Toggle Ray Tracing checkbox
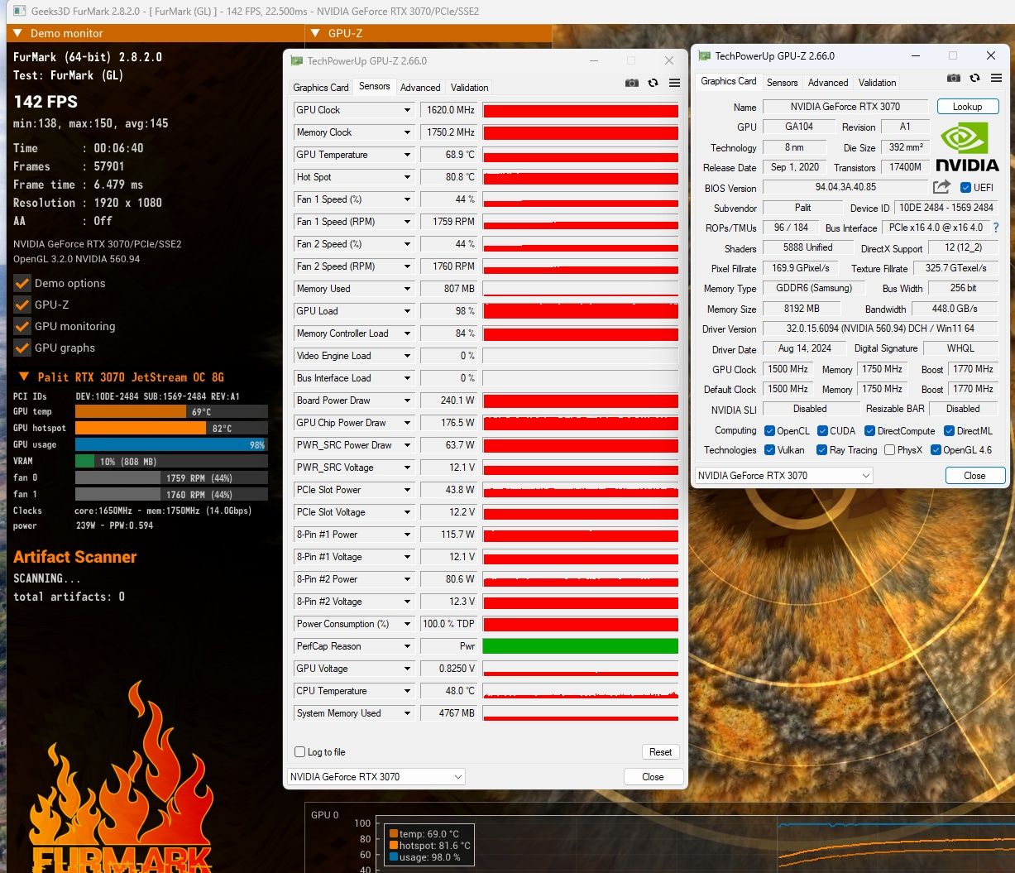1015x873 pixels. click(x=821, y=450)
